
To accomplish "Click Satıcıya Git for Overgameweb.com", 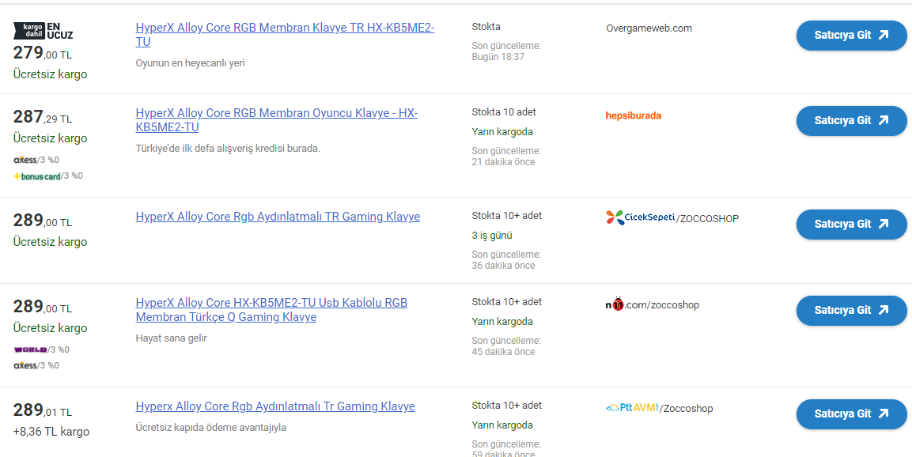I will pos(851,36).
